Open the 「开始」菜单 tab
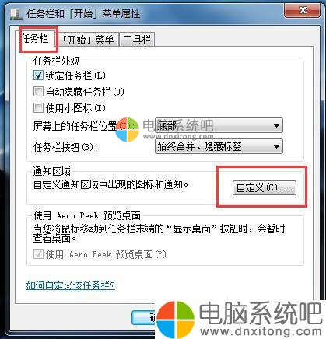Viewport: 326px width, 339px height. point(88,40)
